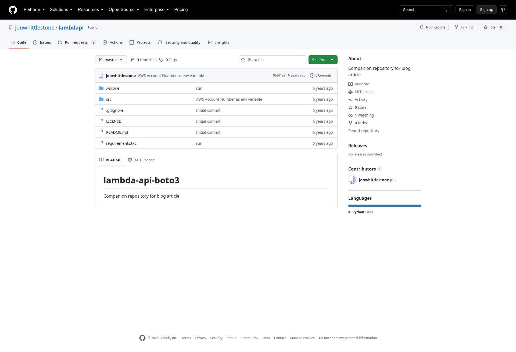Switch to the Insights tab
This screenshot has width=516, height=352.
click(219, 42)
